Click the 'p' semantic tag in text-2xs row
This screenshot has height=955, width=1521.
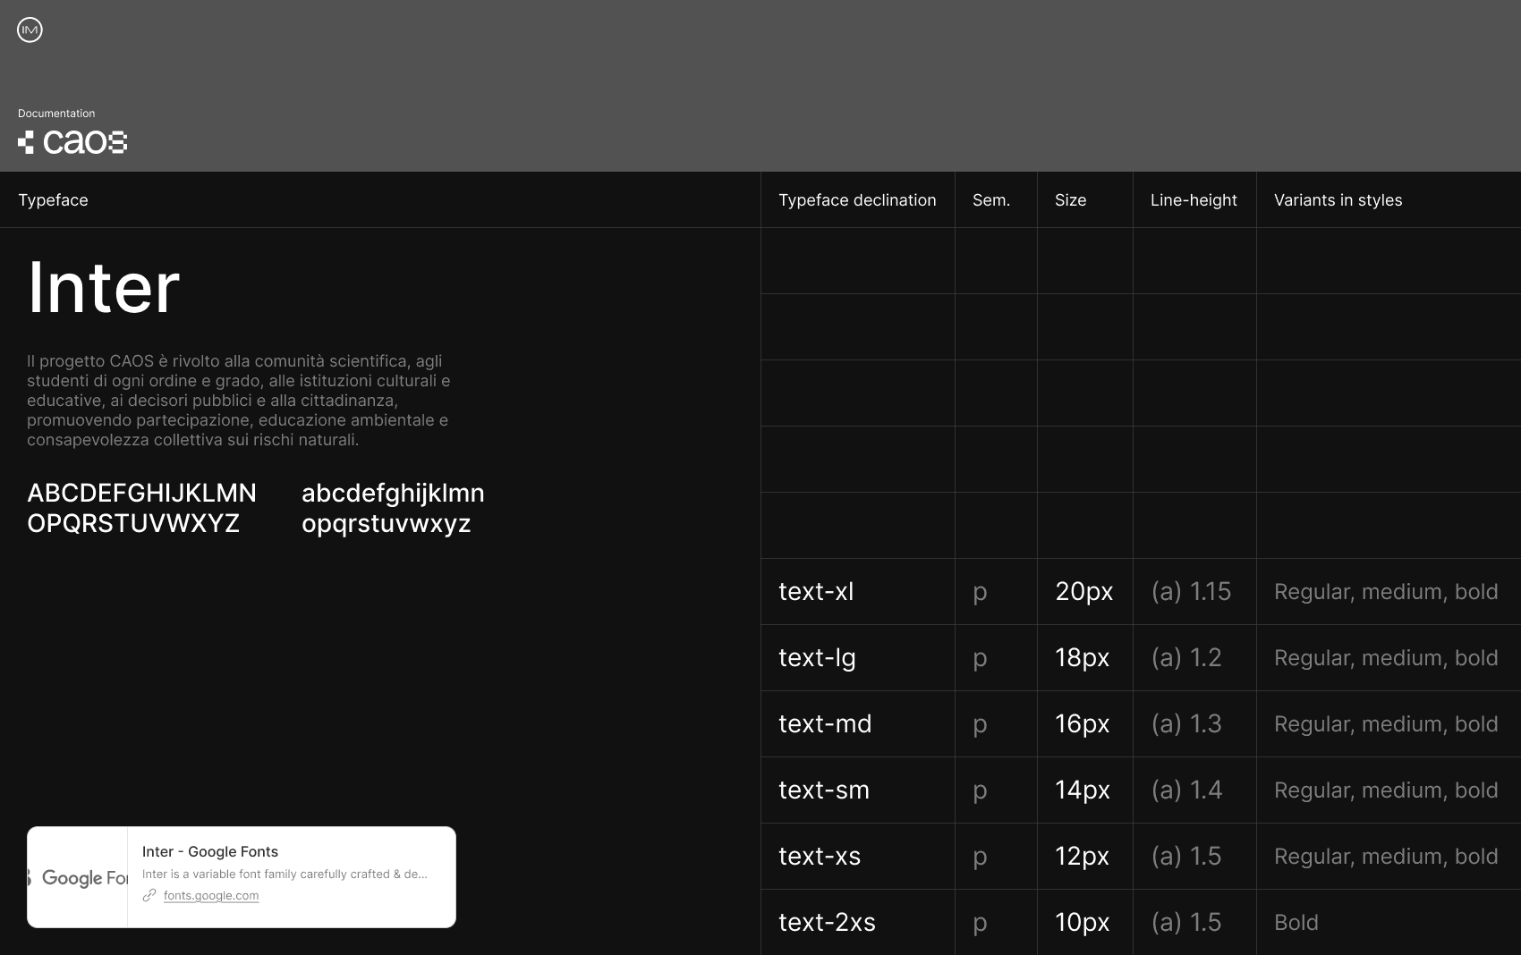tap(980, 925)
